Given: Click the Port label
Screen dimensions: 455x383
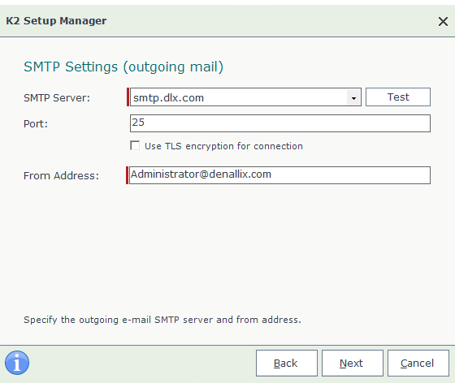Looking at the screenshot, I should (x=36, y=124).
